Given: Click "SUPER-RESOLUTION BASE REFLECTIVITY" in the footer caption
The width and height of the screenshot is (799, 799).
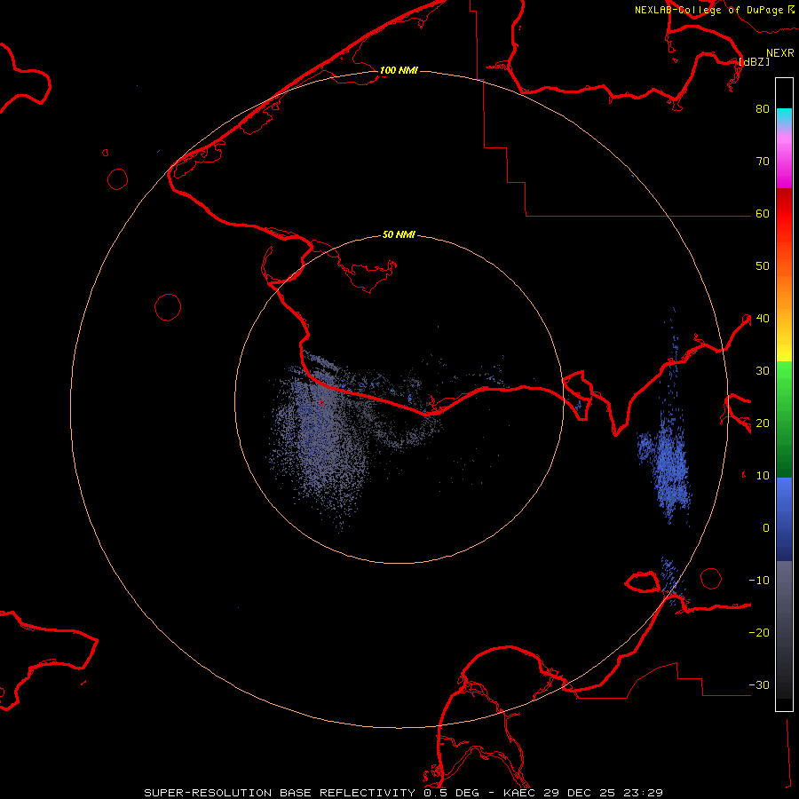Looking at the screenshot, I should [280, 793].
